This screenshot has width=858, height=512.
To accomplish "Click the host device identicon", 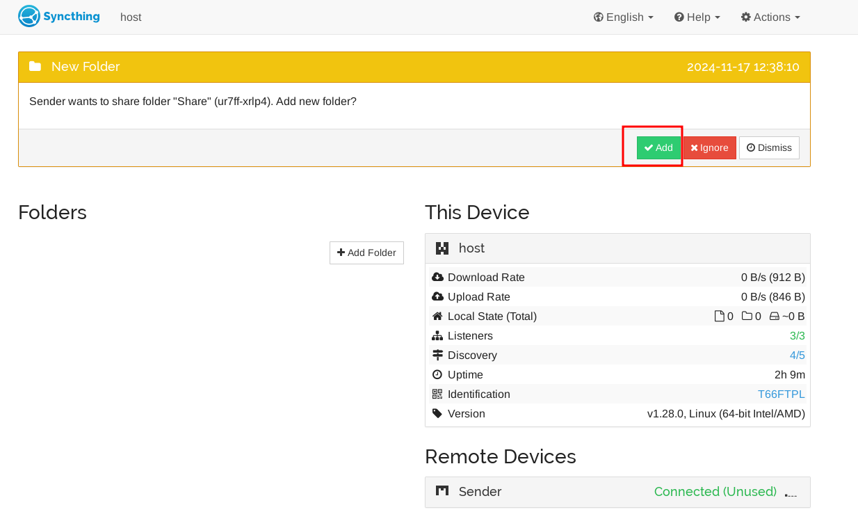I will [x=442, y=248].
